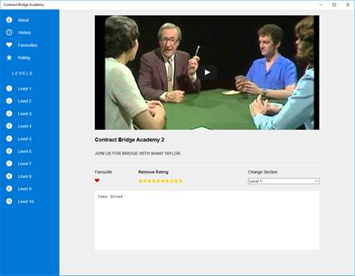Select the Level 4 number icon

9,126
